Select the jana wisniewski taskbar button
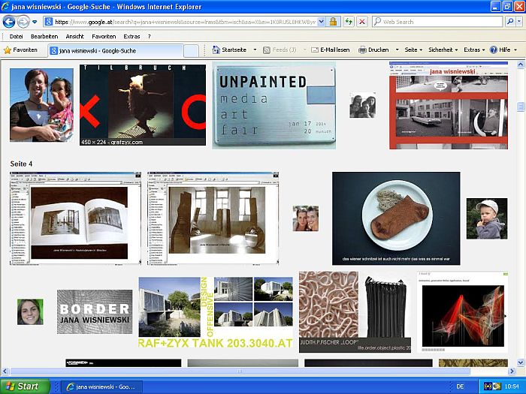 [x=102, y=386]
